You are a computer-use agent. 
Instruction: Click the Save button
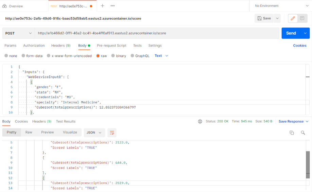coord(264,18)
